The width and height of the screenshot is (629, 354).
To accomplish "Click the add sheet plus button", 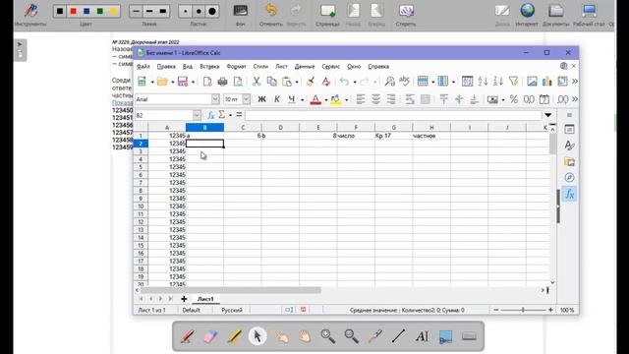I will (184, 299).
